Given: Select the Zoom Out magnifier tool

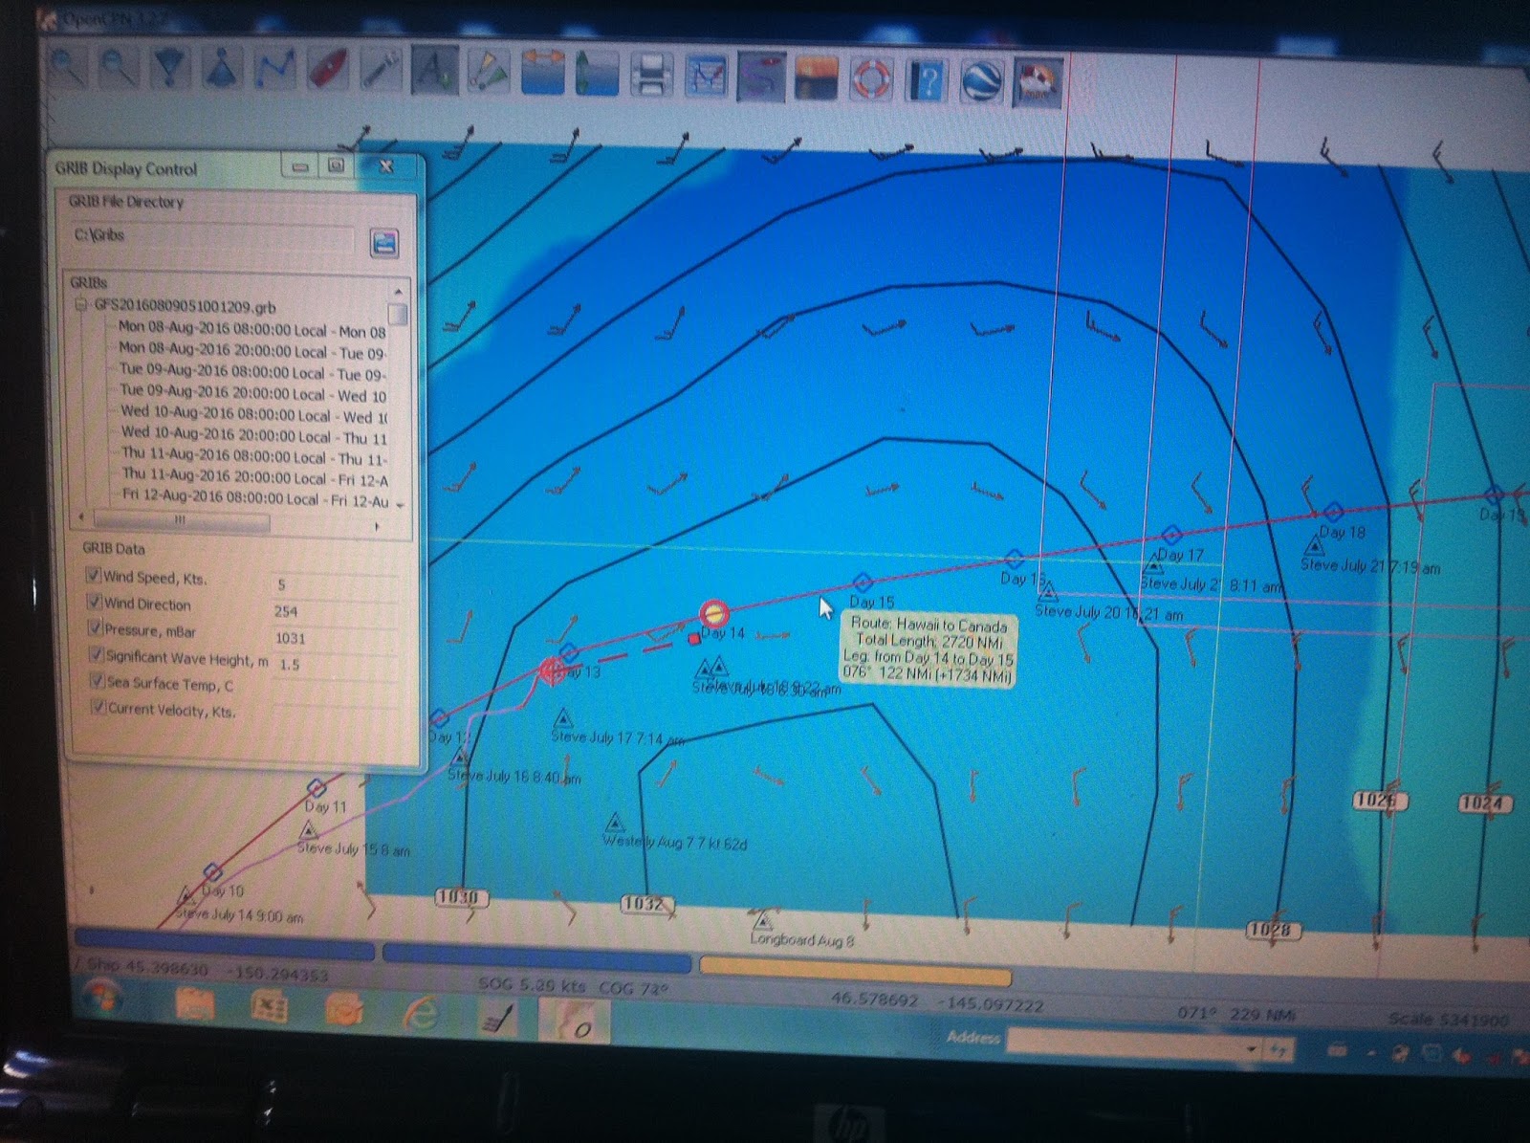Looking at the screenshot, I should click(120, 69).
